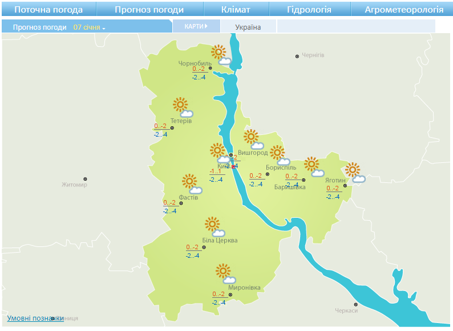The width and height of the screenshot is (453, 331).
Task: Click the weather icon above Біла Церква
Action: tap(215, 227)
